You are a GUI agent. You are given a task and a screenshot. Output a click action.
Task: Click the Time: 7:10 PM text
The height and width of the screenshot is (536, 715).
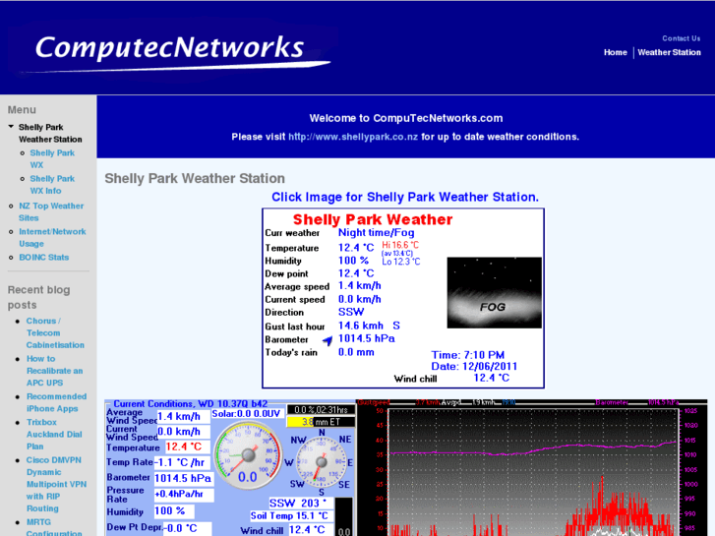468,355
